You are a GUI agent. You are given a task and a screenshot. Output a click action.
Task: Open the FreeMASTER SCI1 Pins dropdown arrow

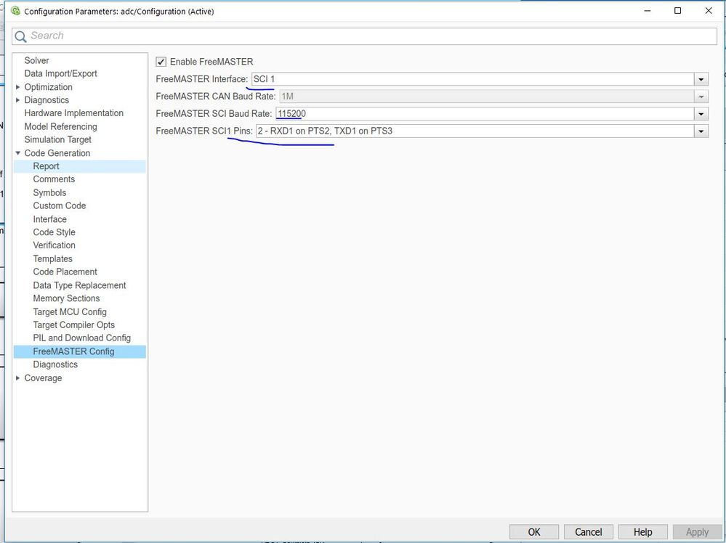(x=701, y=131)
